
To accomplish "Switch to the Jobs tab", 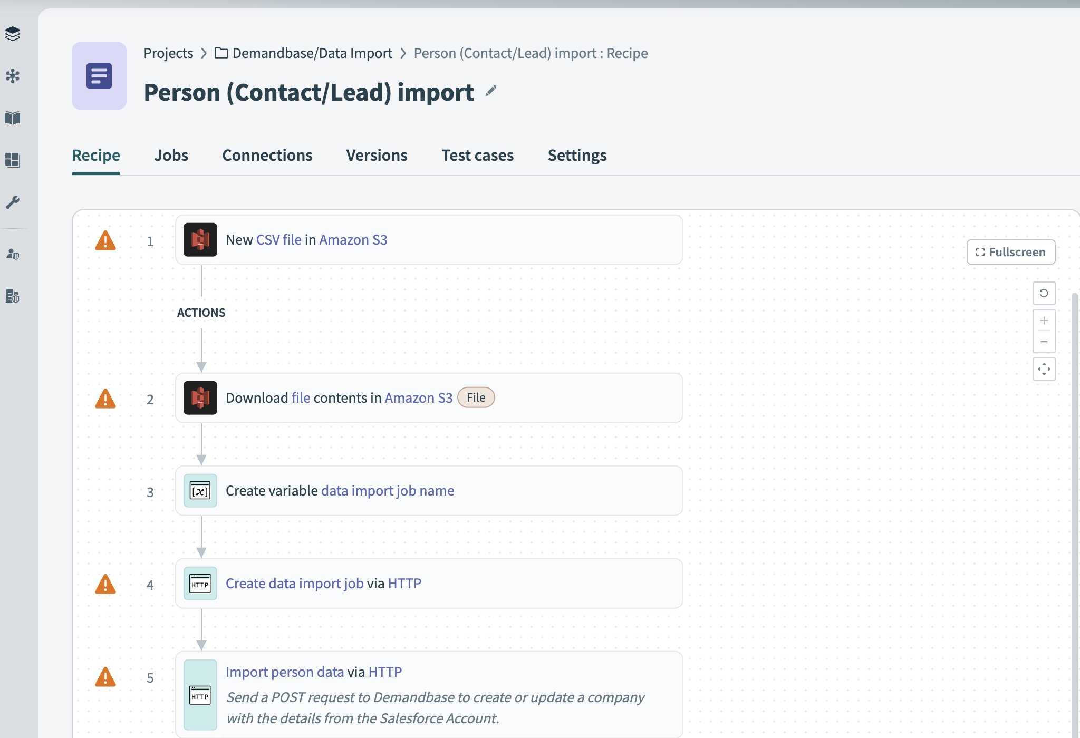I will click(x=171, y=156).
